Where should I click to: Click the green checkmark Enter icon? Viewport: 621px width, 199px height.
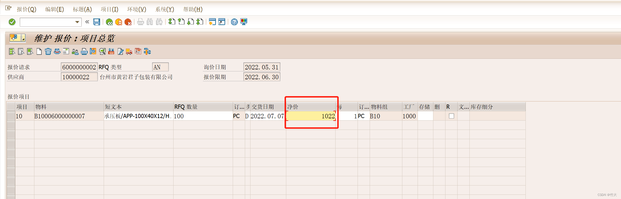(x=12, y=22)
